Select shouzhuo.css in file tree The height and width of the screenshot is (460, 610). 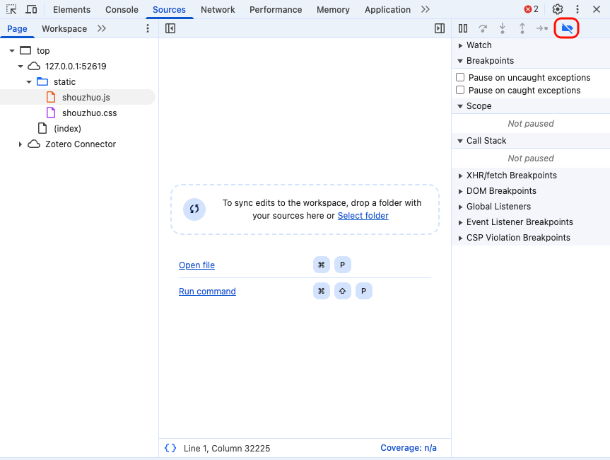[x=89, y=113]
